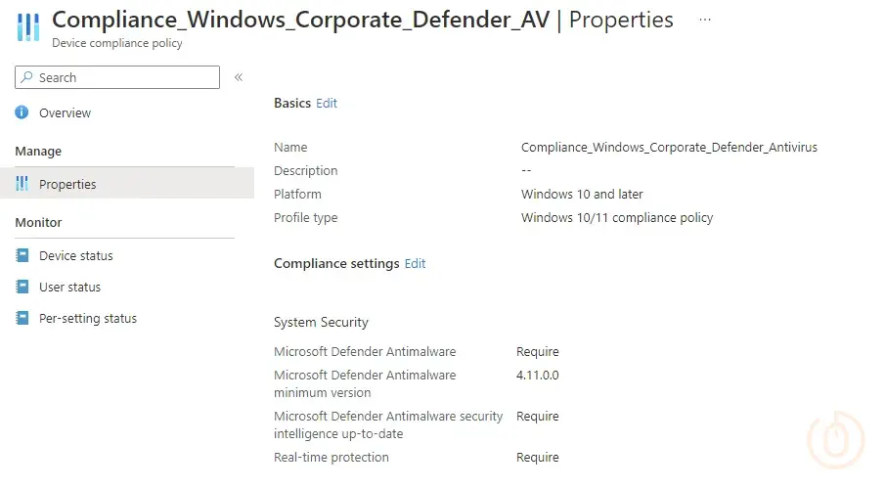Go to User status page
The width and height of the screenshot is (885, 489).
[69, 288]
